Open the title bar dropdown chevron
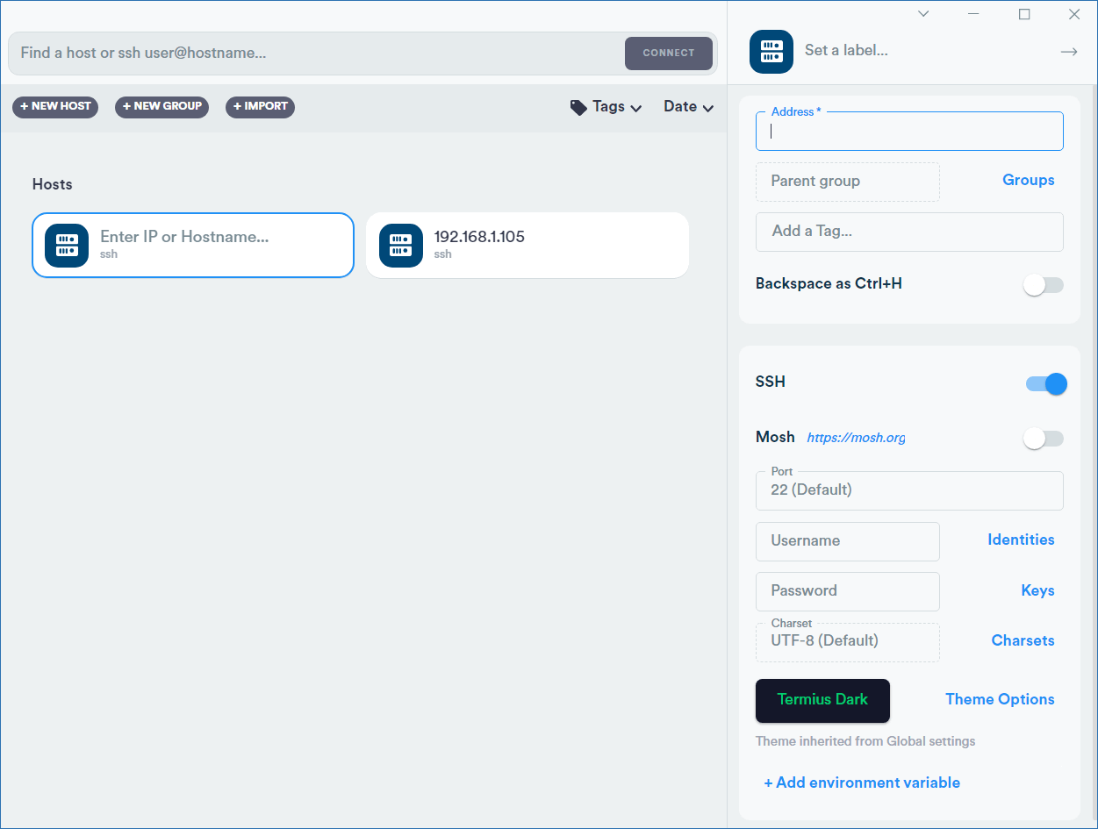 click(x=923, y=14)
